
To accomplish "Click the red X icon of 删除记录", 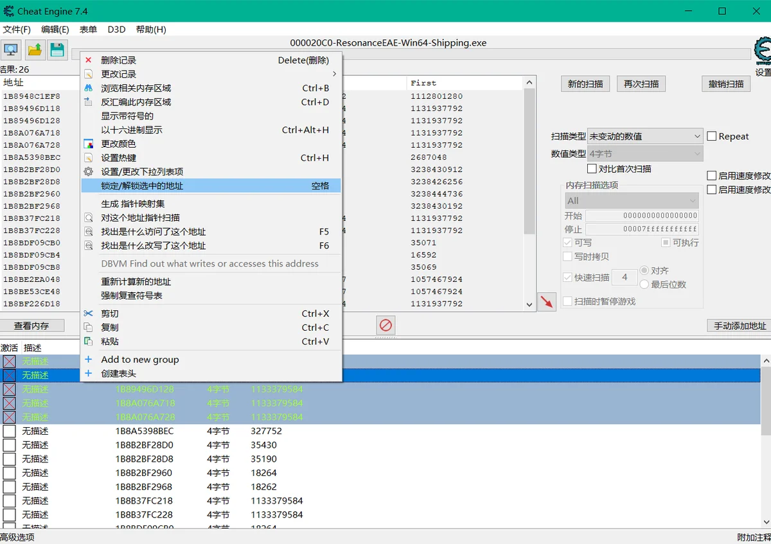I will pyautogui.click(x=89, y=60).
